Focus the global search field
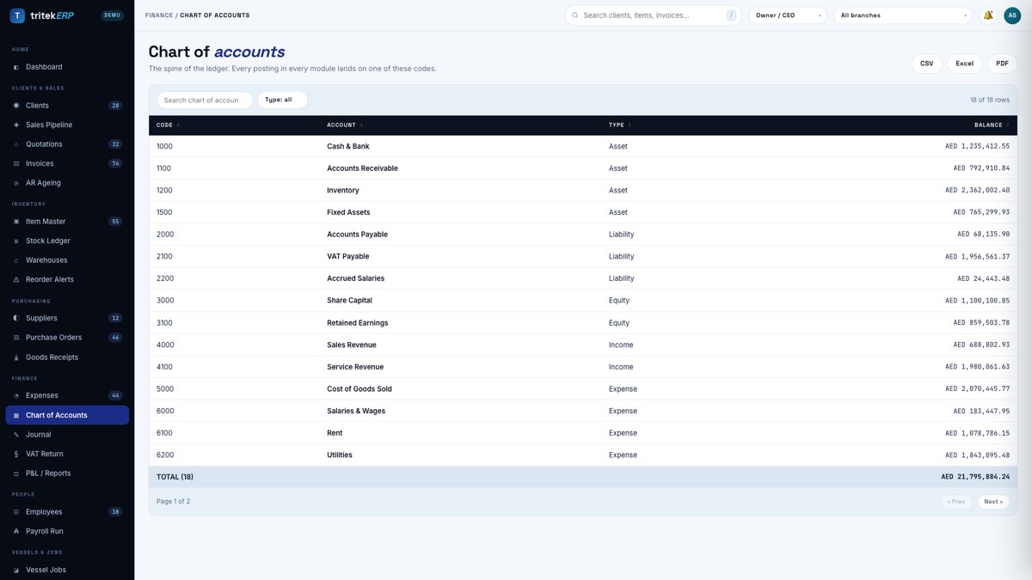Viewport: 1032px width, 580px height. [654, 15]
